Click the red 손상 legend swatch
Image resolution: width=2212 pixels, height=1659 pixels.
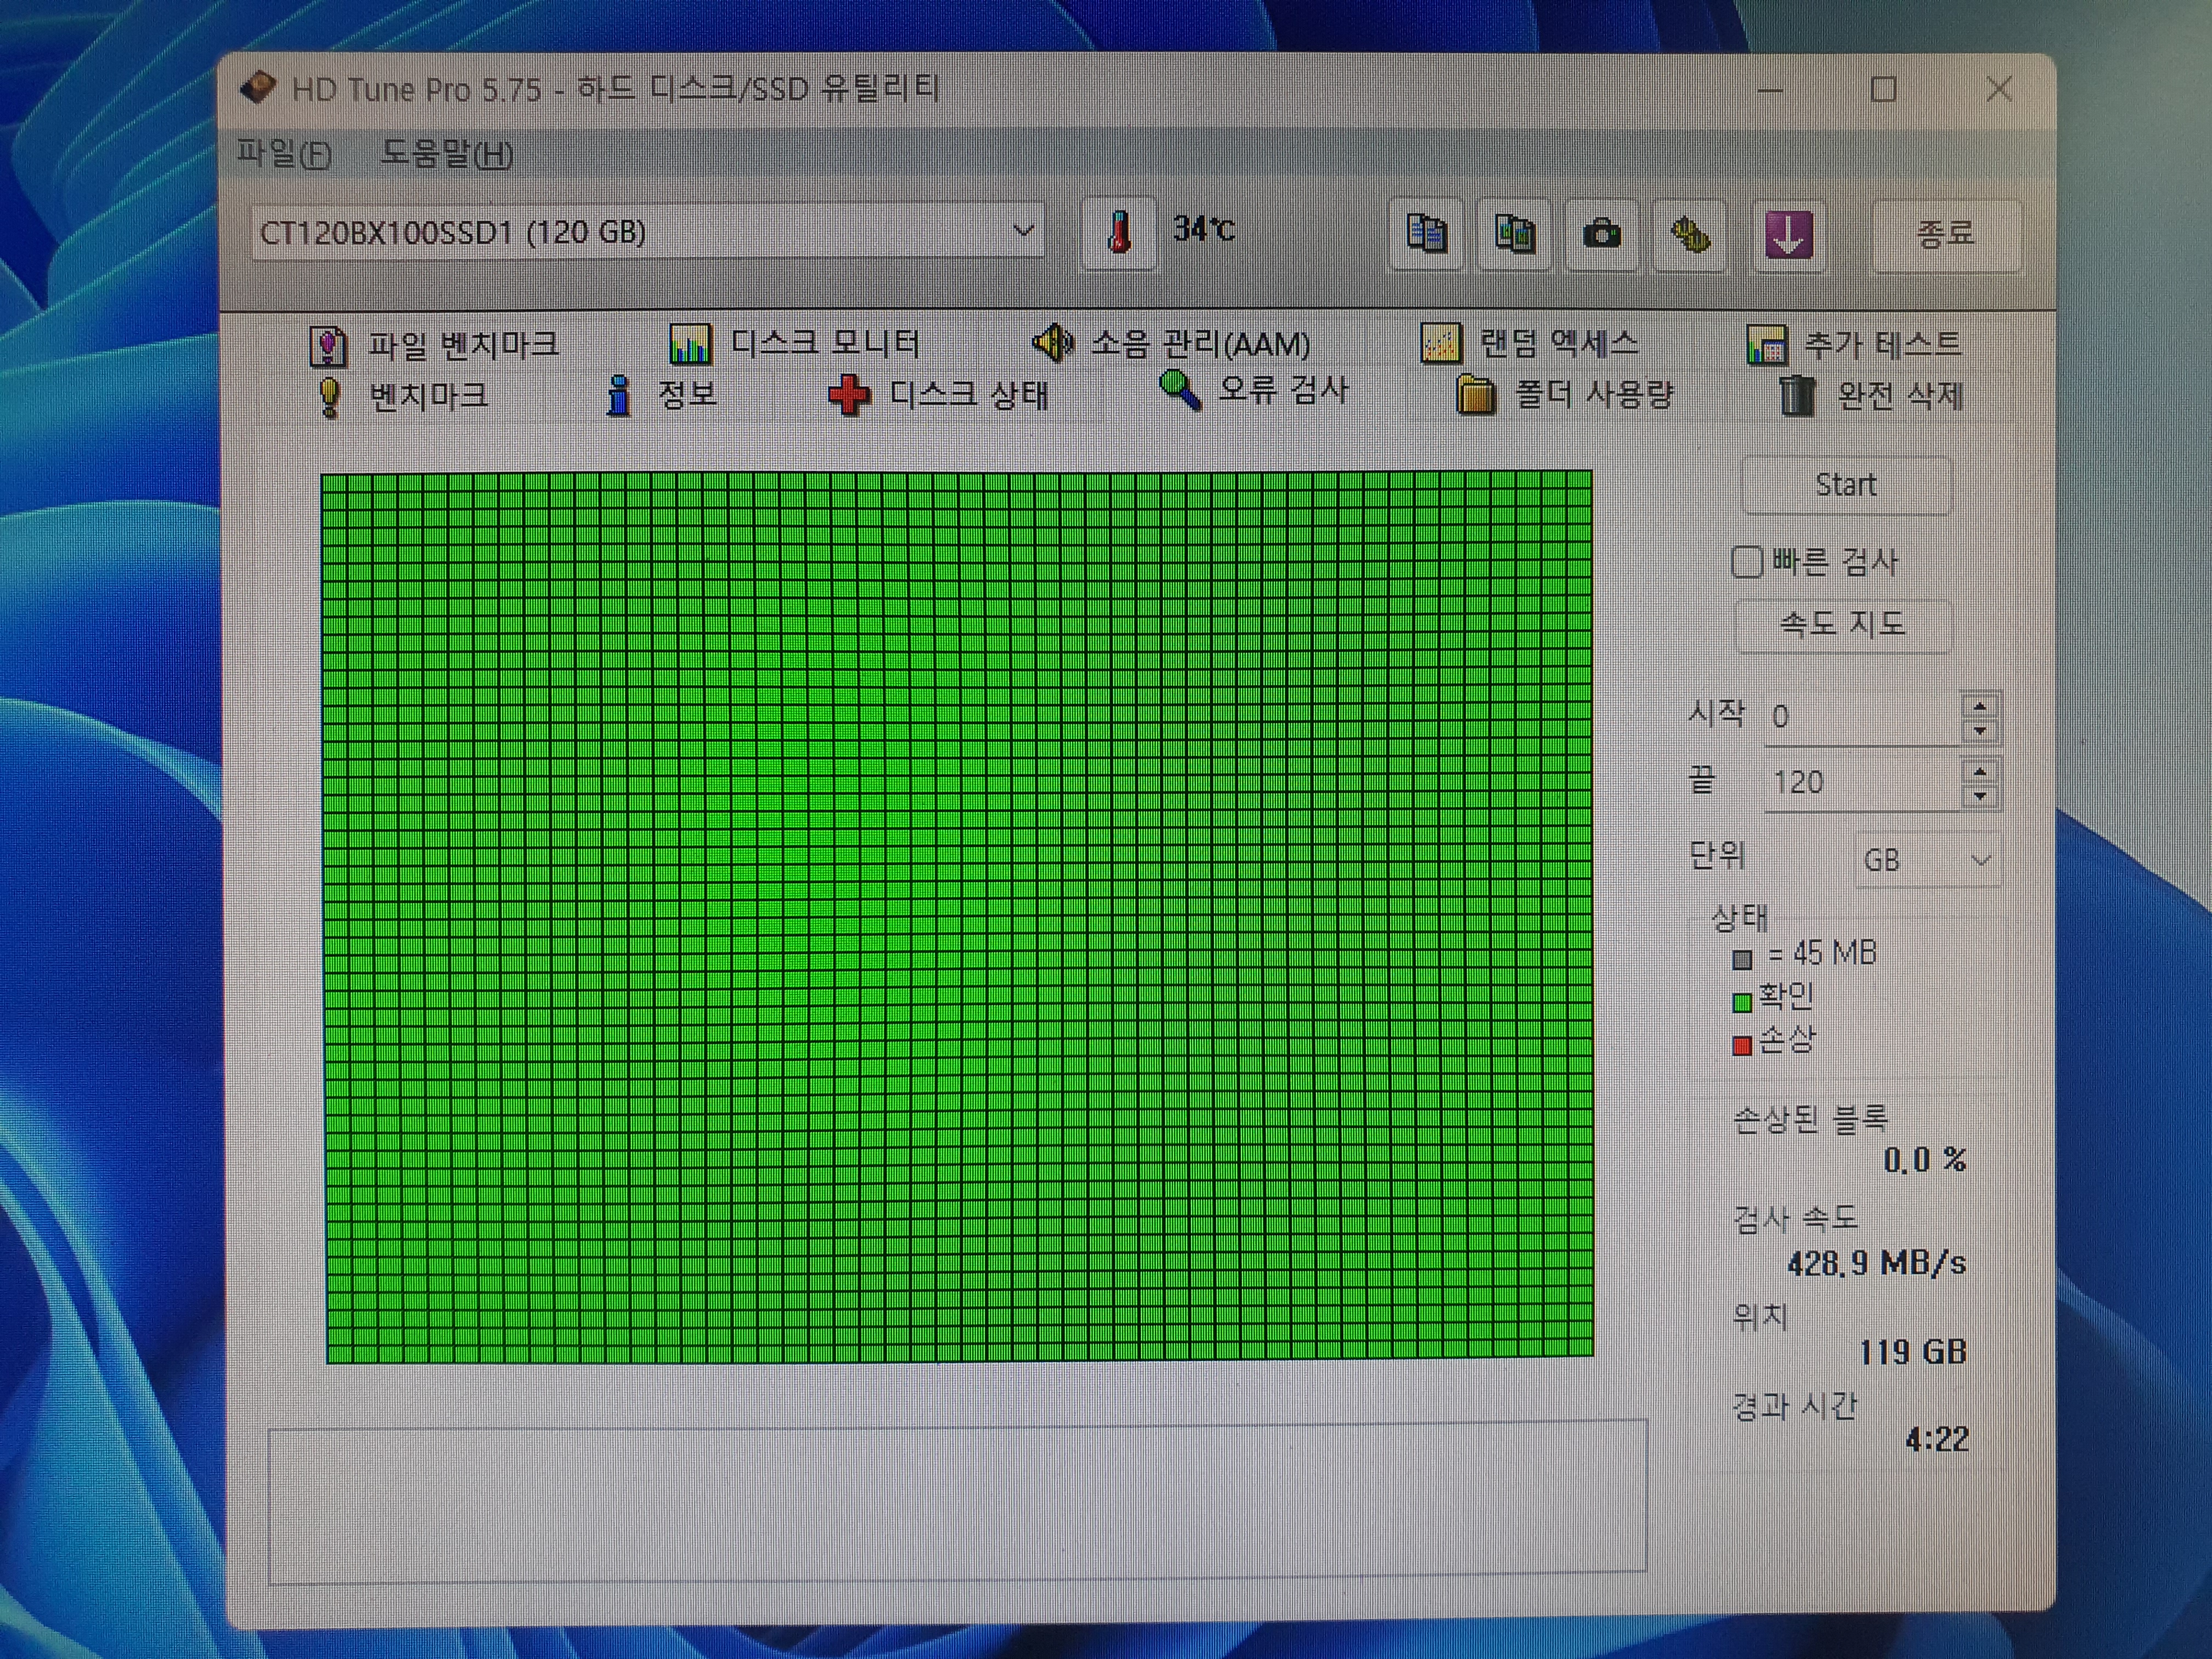click(1742, 1045)
